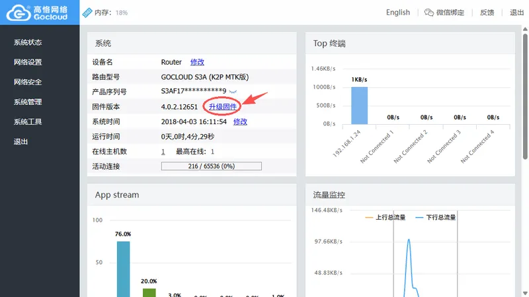This screenshot has height=297, width=529.
Task: Switch language to English
Action: [398, 13]
